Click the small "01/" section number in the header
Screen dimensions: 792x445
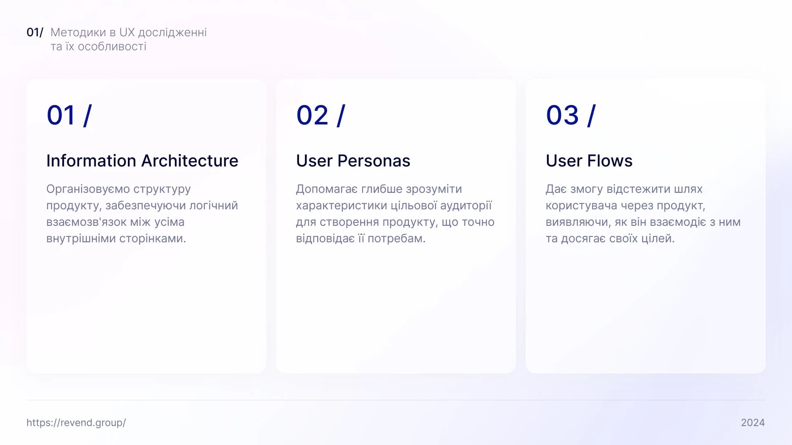tap(35, 32)
